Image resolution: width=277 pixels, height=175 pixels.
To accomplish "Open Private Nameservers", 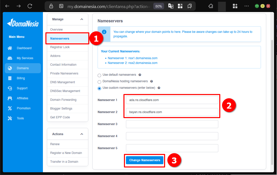I will (67, 73).
